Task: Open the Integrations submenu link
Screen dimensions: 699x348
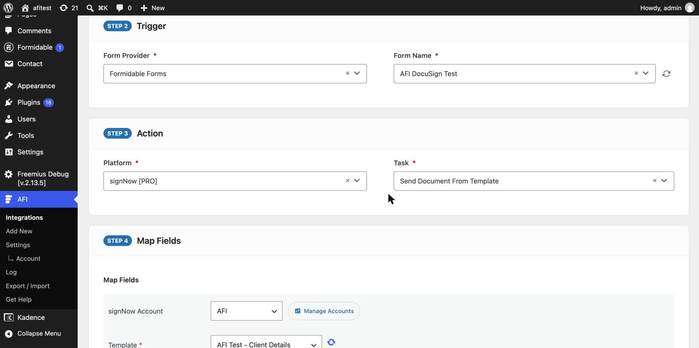Action: [24, 218]
